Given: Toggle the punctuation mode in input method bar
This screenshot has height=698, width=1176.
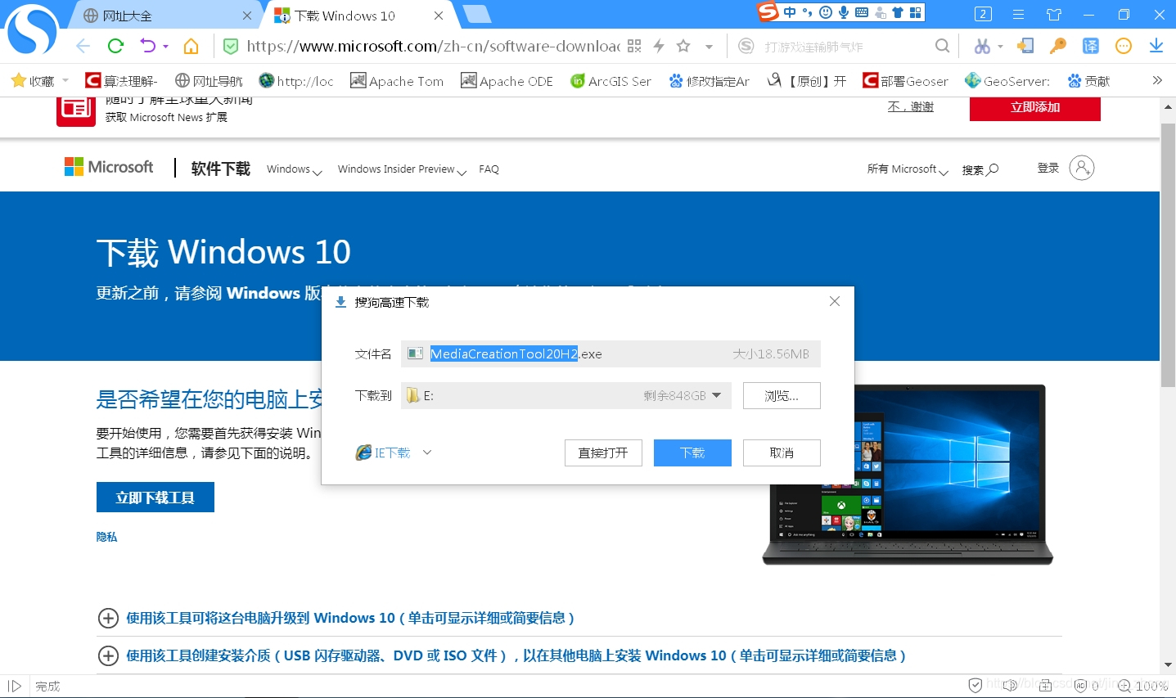Looking at the screenshot, I should click(807, 12).
